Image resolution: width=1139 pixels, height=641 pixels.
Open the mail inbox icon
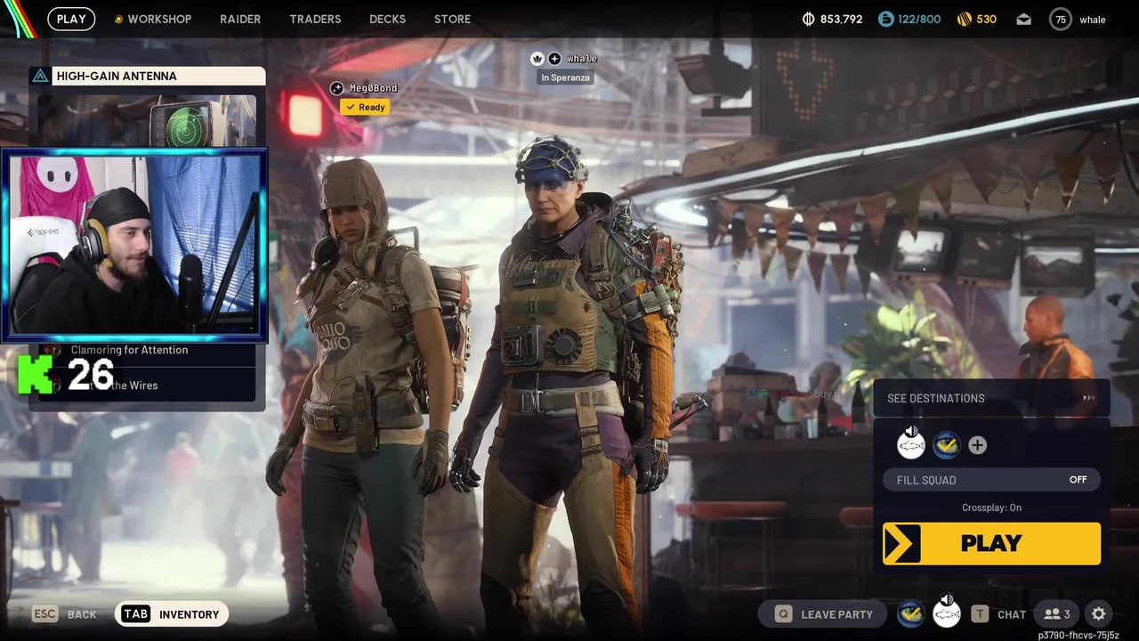tap(1024, 19)
